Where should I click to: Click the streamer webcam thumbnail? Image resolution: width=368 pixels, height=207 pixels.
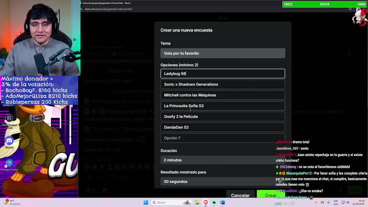pyautogui.click(x=40, y=38)
